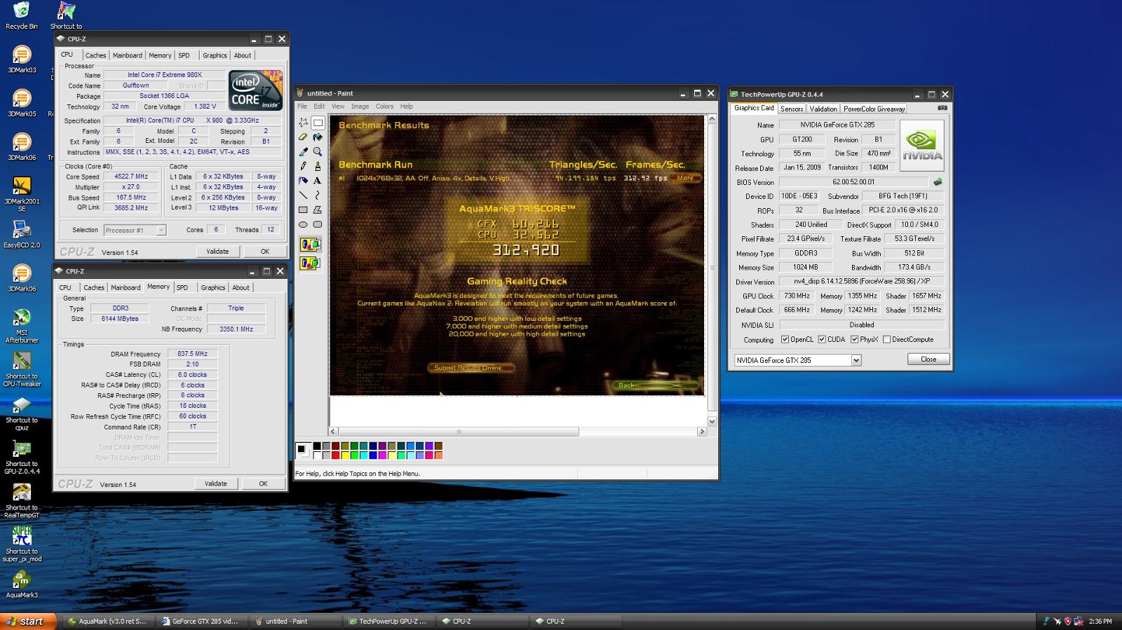The image size is (1122, 630).
Task: Switch to AquaMark taskbar item
Action: [x=107, y=621]
